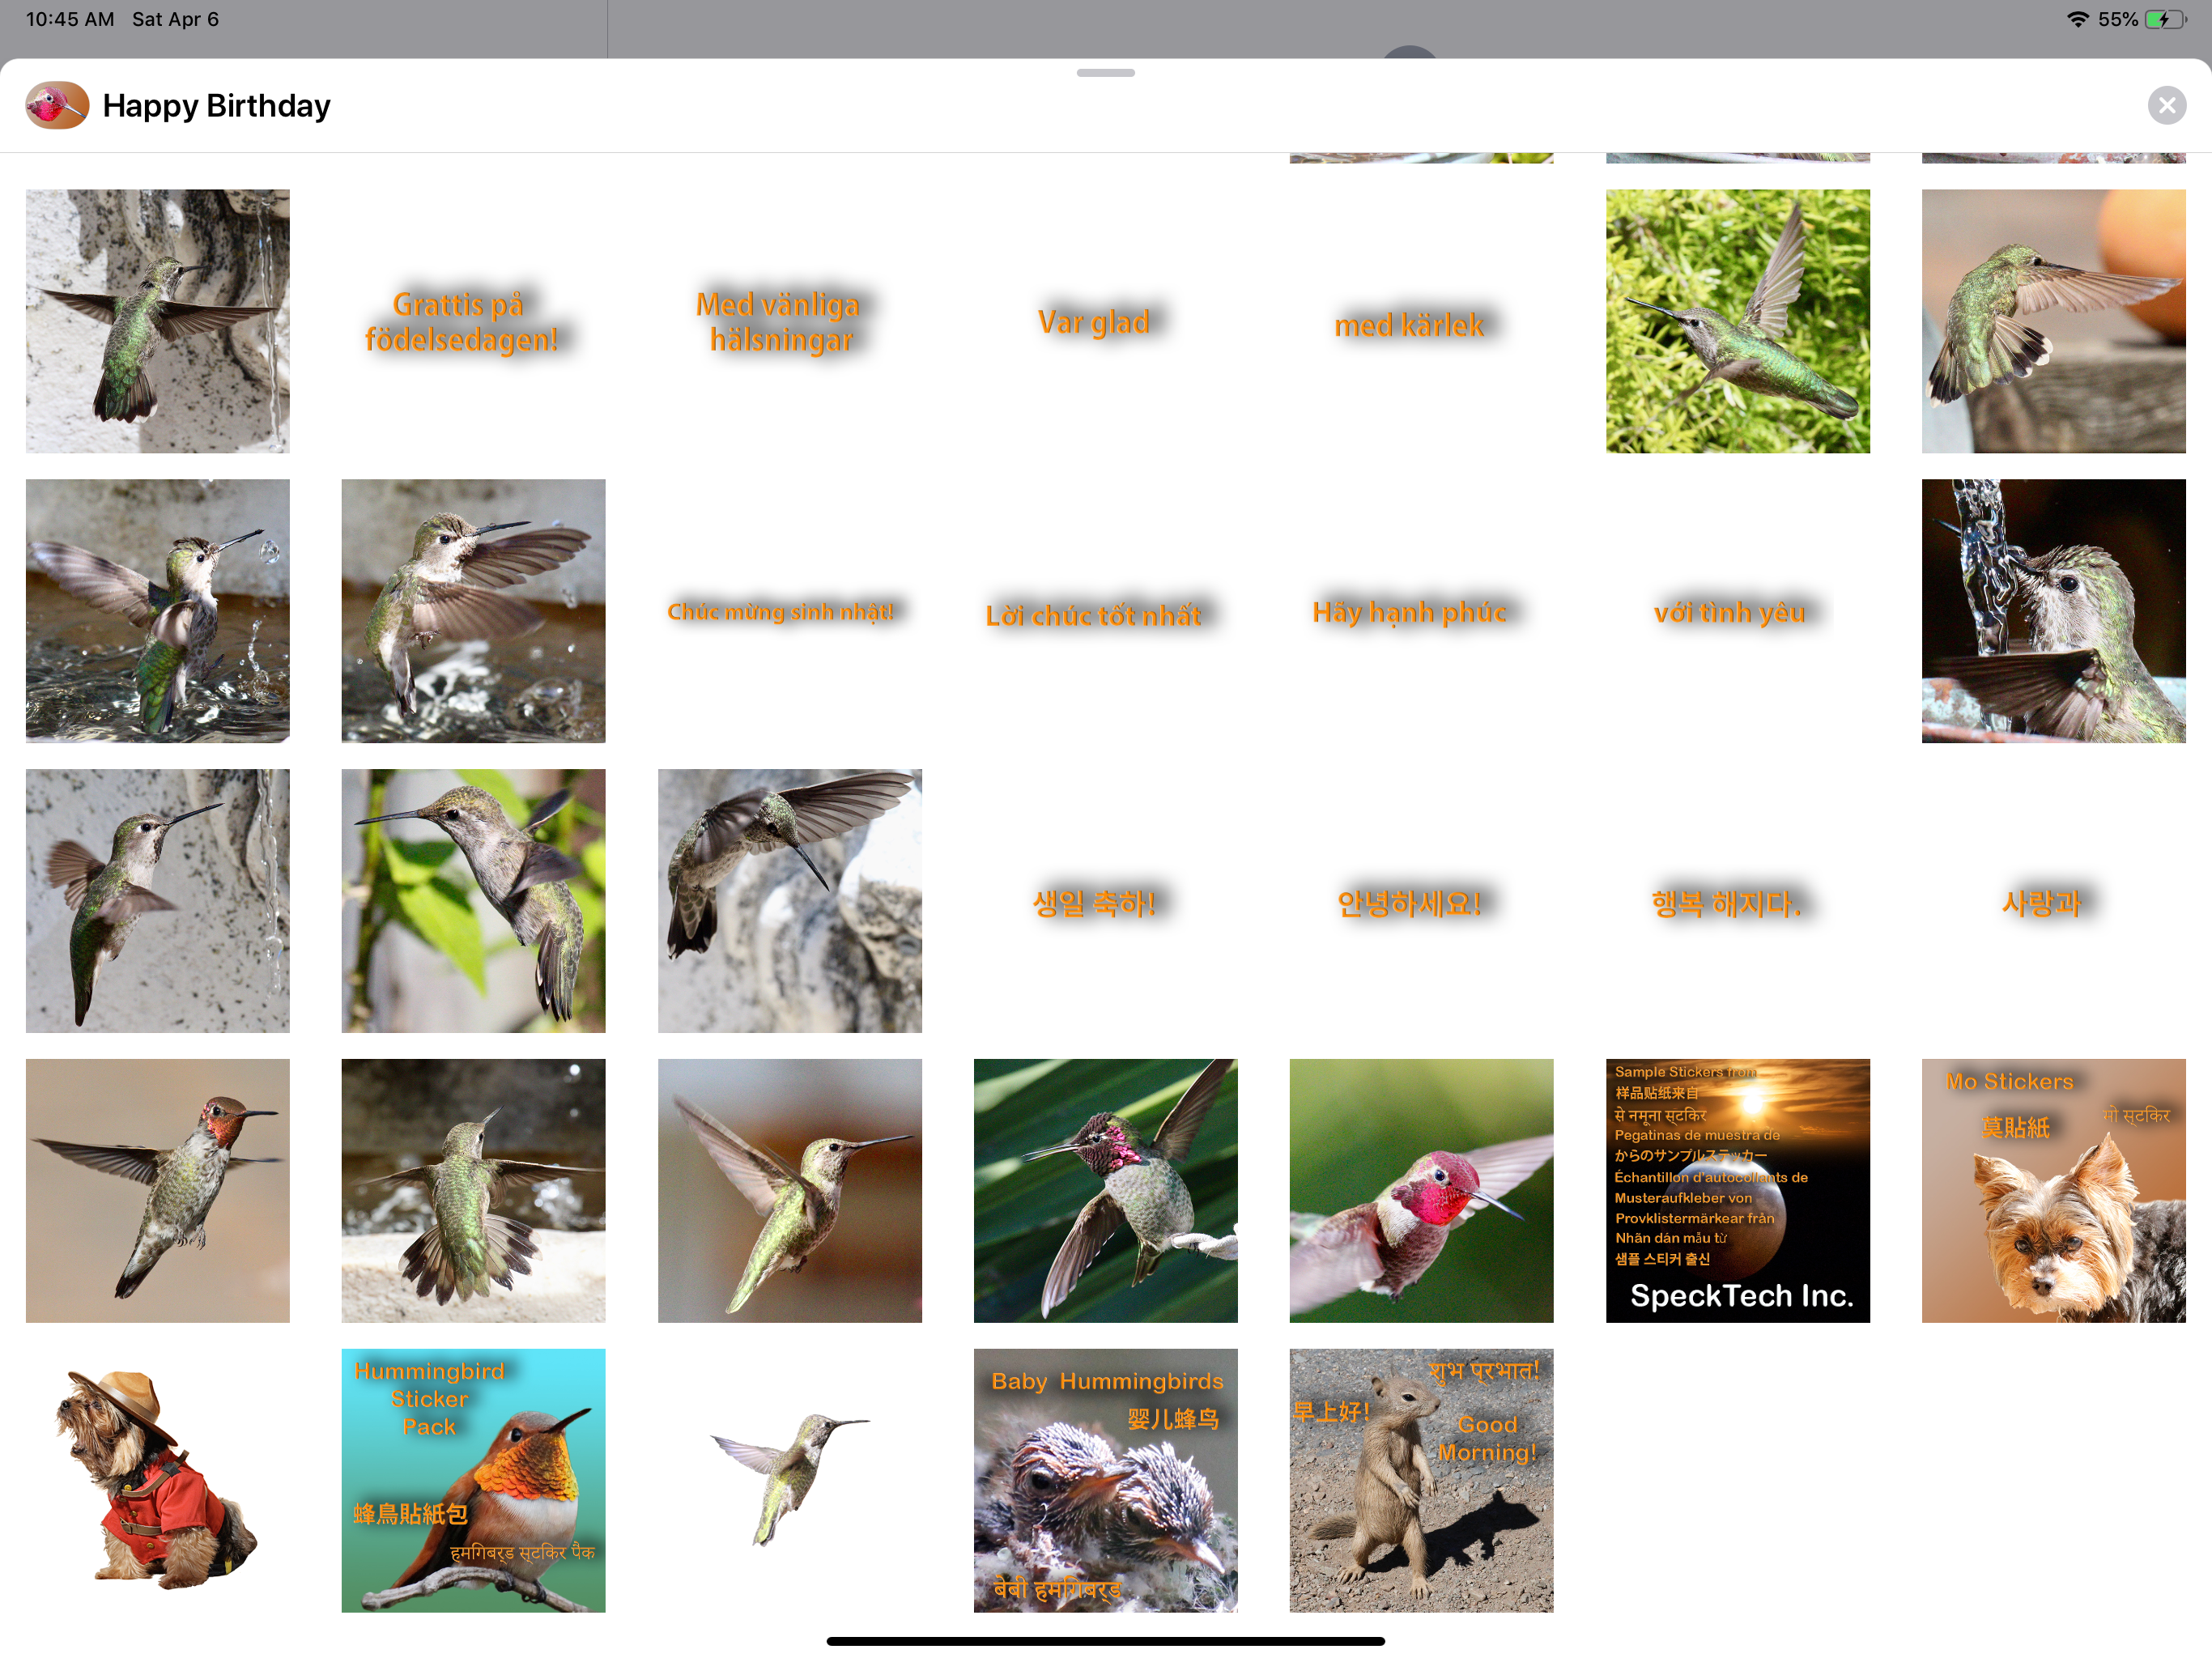The image size is (2212, 1658).
Task: Tap the Hummingbird Sticker Pack cover image
Action: [473, 1480]
